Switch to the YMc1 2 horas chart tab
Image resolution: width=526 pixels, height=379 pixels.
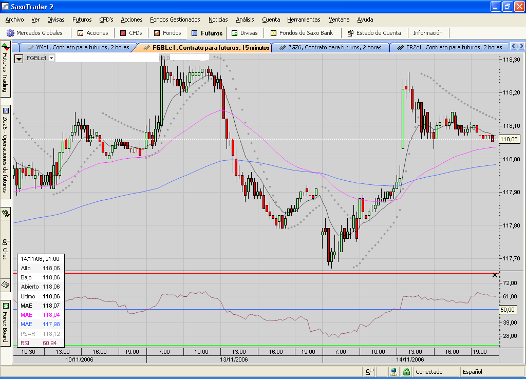(78, 47)
